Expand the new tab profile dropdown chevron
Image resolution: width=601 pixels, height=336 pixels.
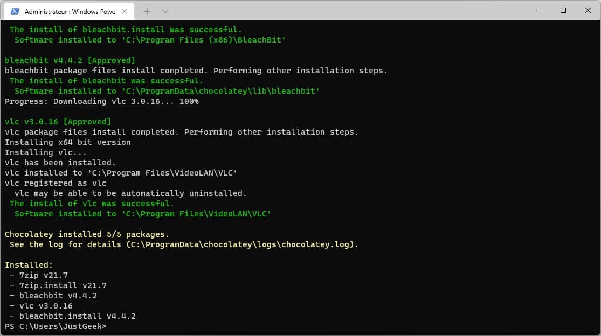[165, 11]
